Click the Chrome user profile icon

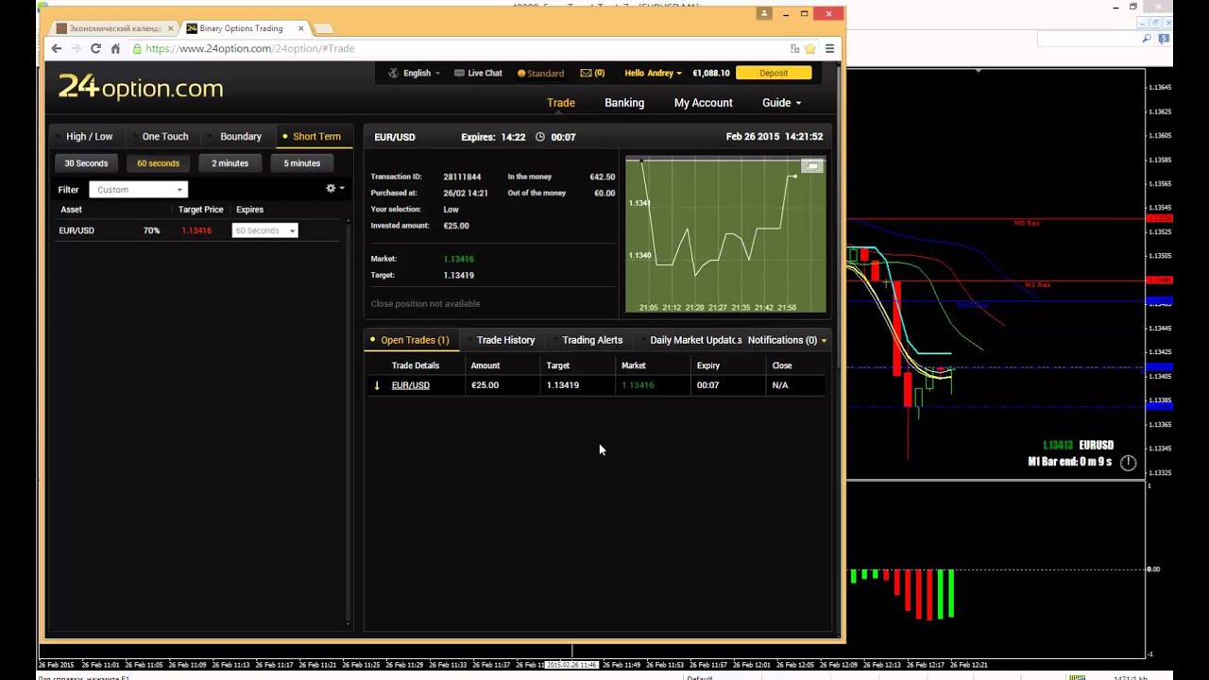tap(763, 13)
